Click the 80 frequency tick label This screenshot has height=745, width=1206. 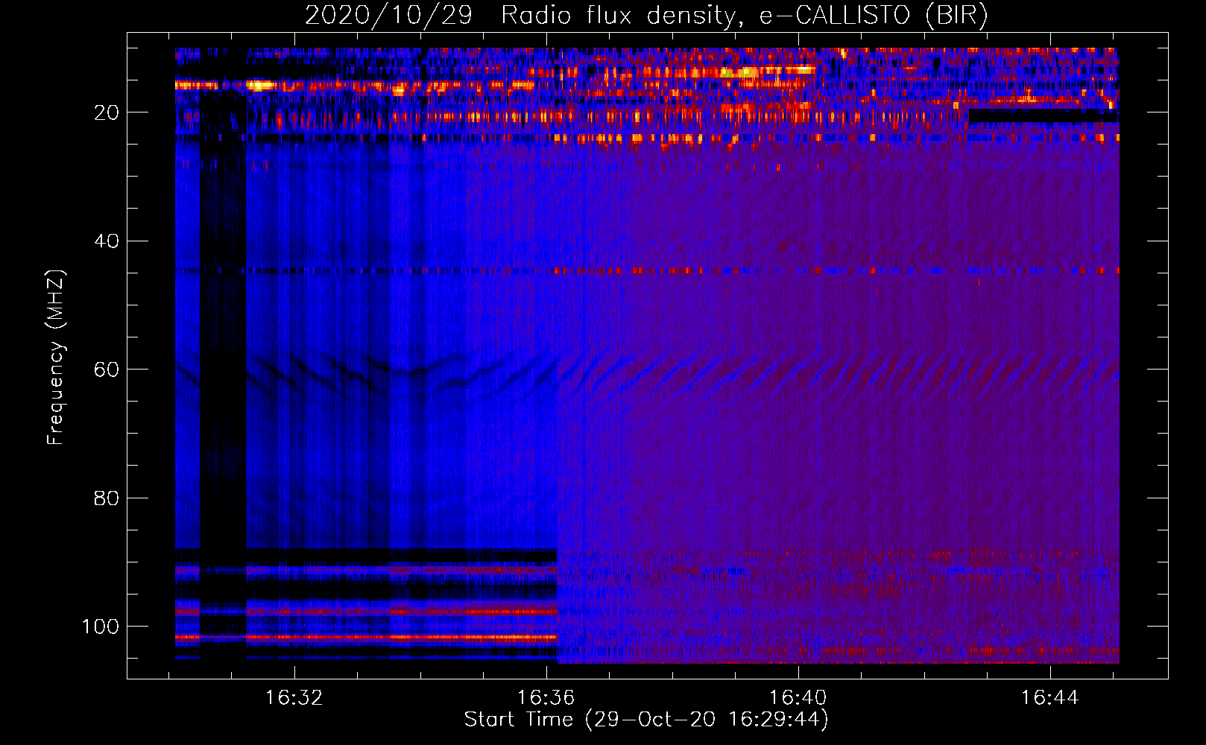(x=107, y=498)
